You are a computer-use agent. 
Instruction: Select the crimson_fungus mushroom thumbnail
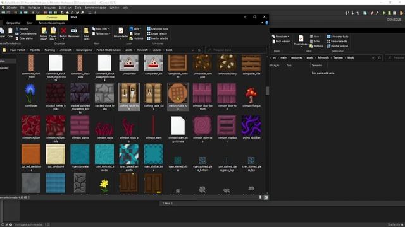251,95
